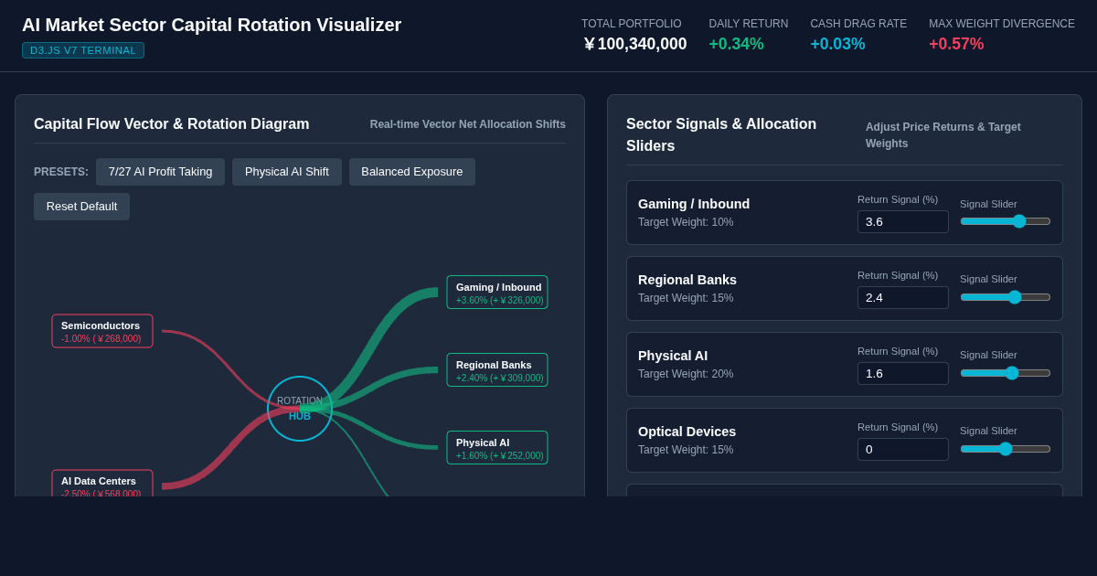
Task: Click the +0.34% daily return value
Action: click(737, 44)
